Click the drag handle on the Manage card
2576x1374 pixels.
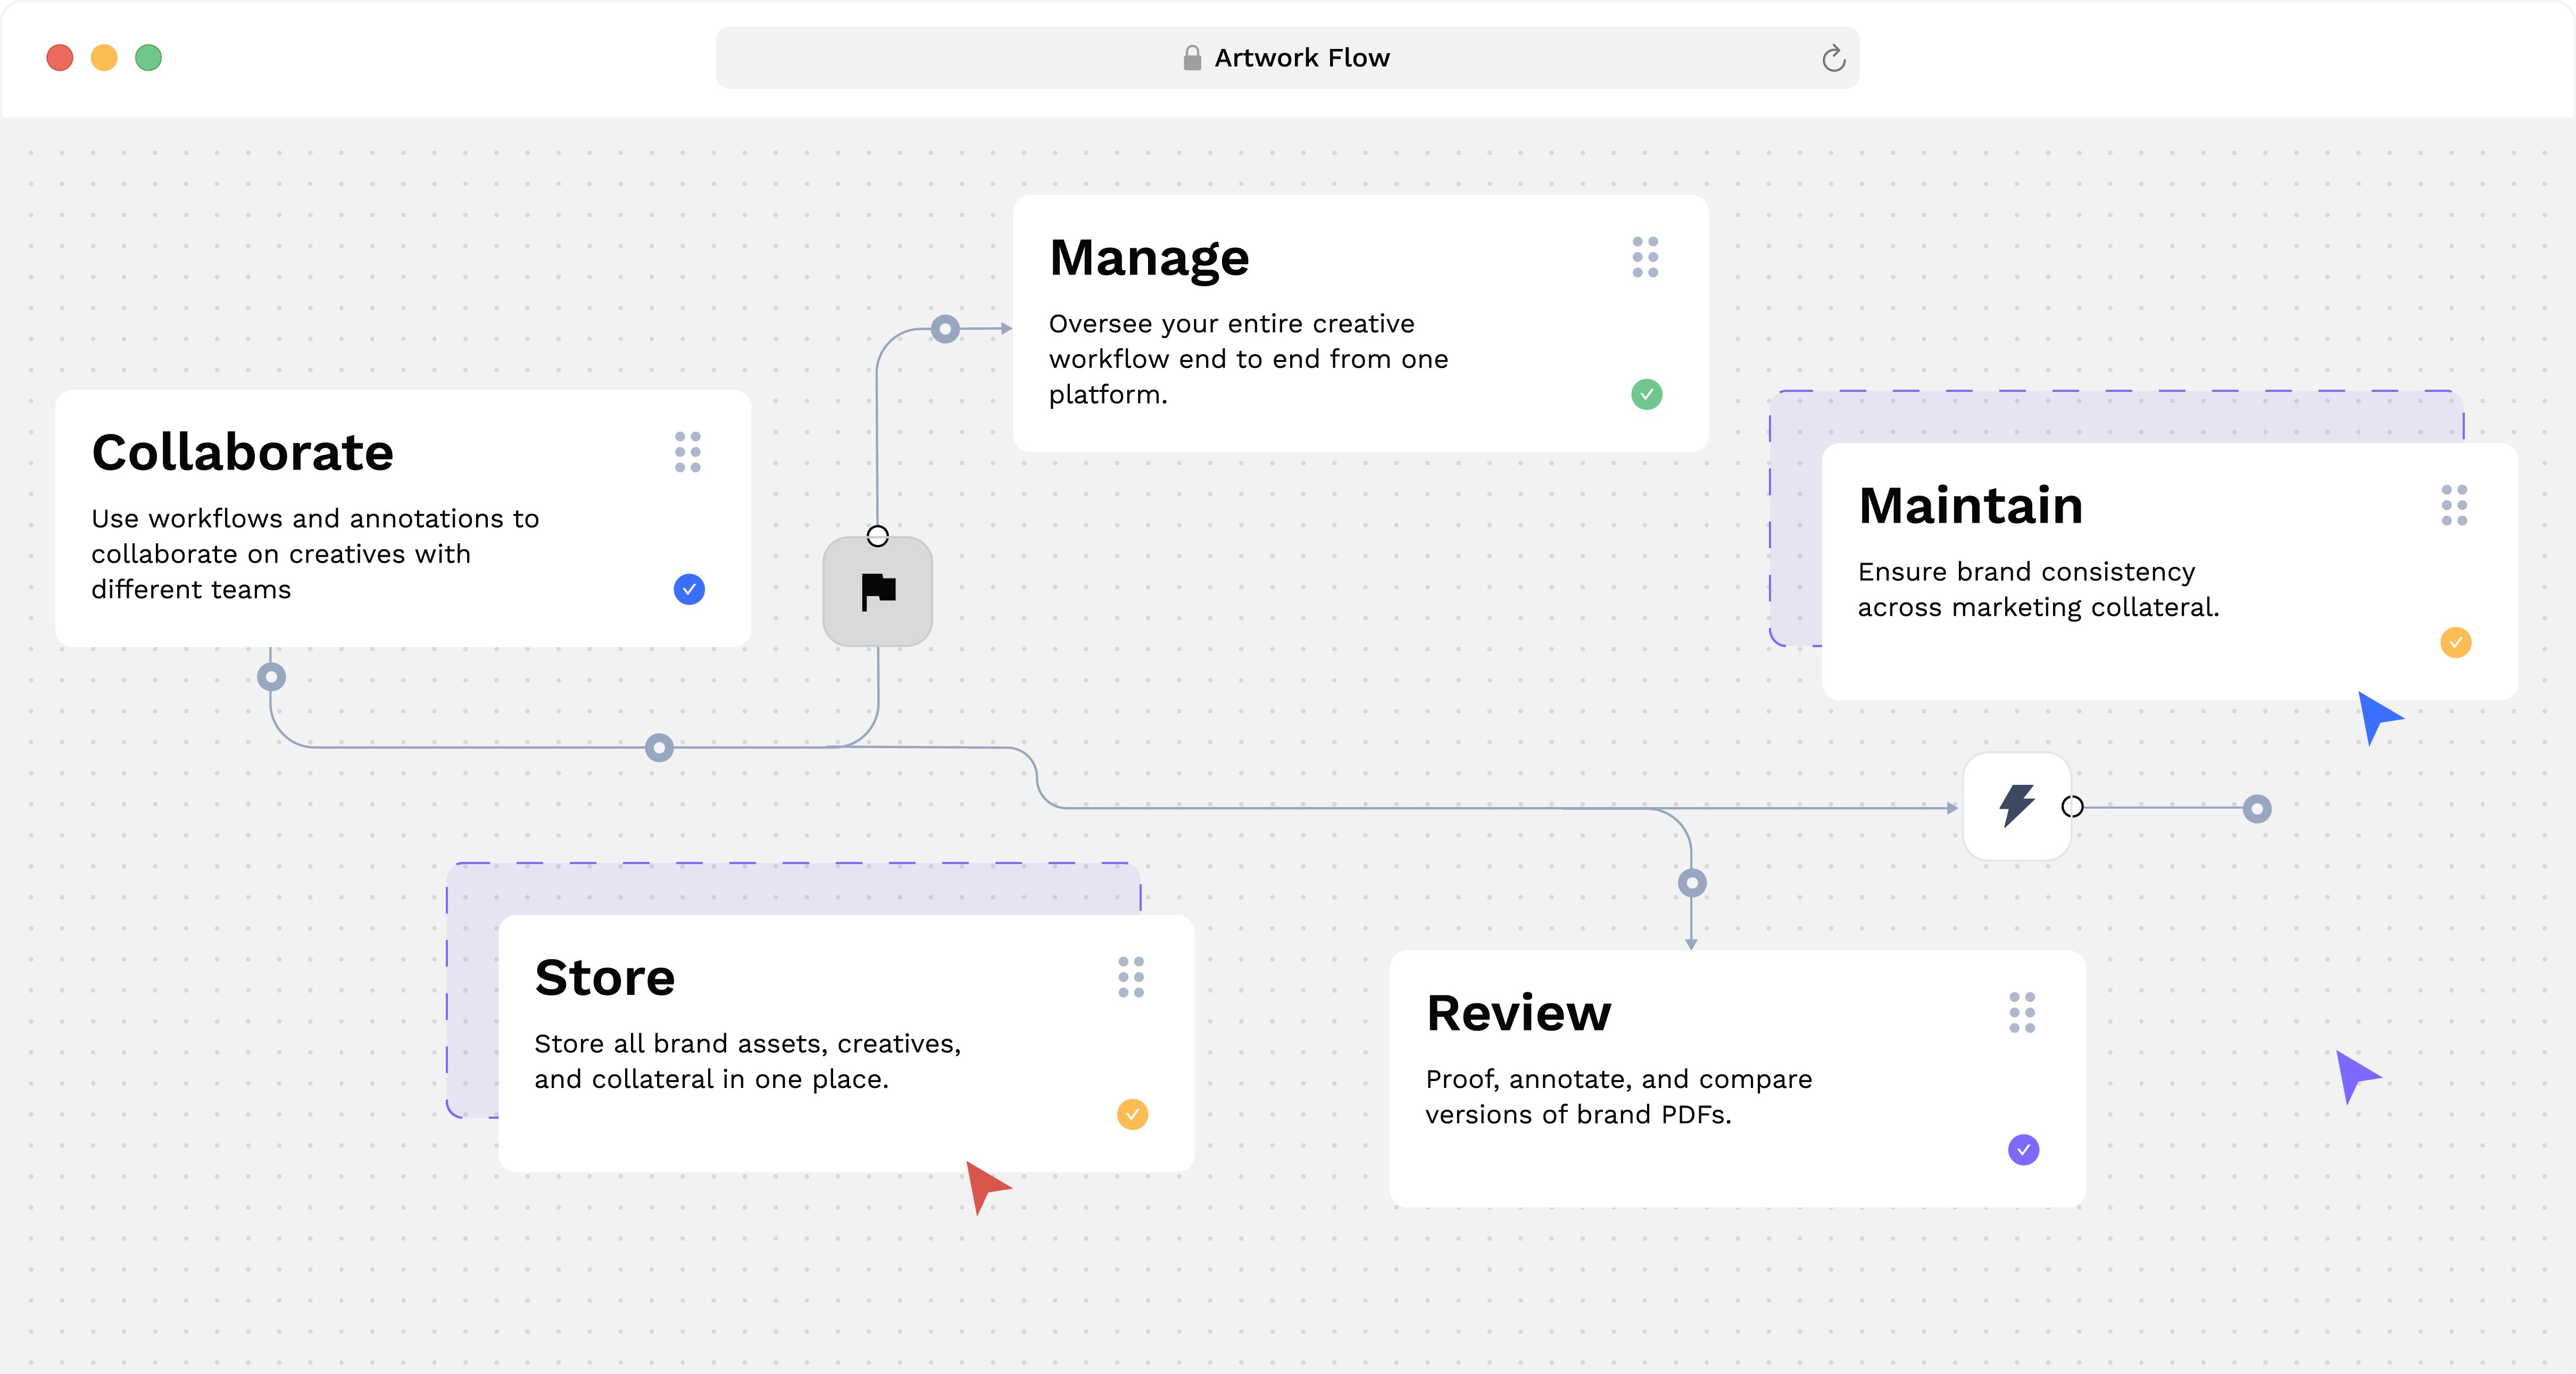point(1646,258)
